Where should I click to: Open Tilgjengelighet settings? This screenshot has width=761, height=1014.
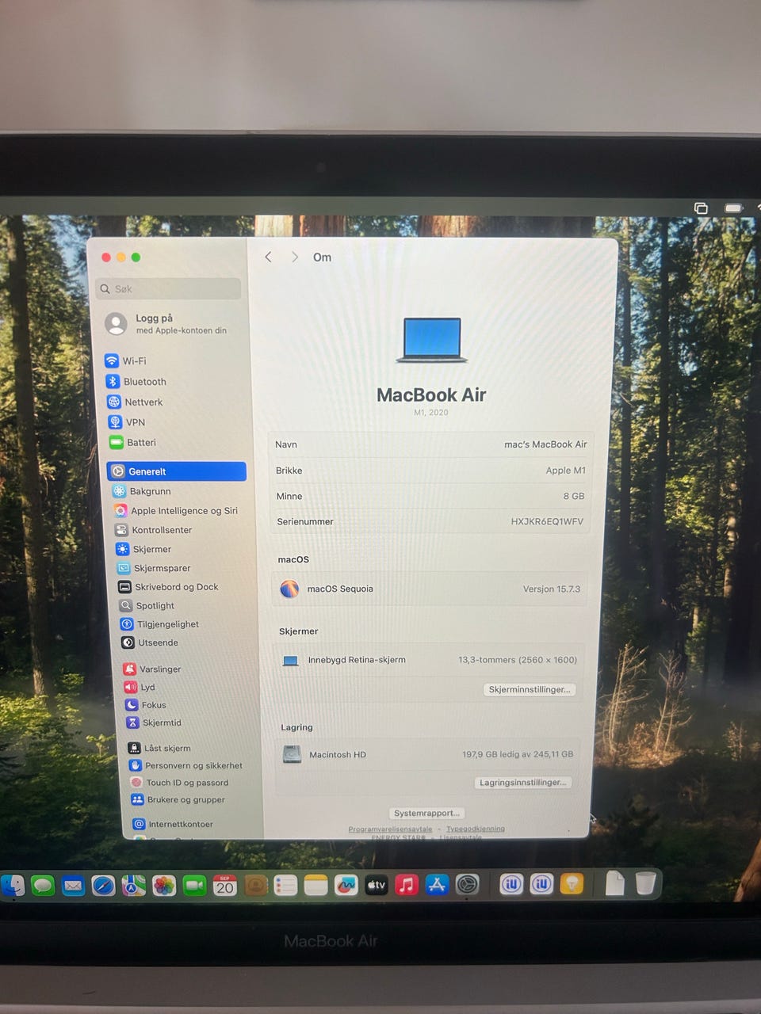(159, 624)
